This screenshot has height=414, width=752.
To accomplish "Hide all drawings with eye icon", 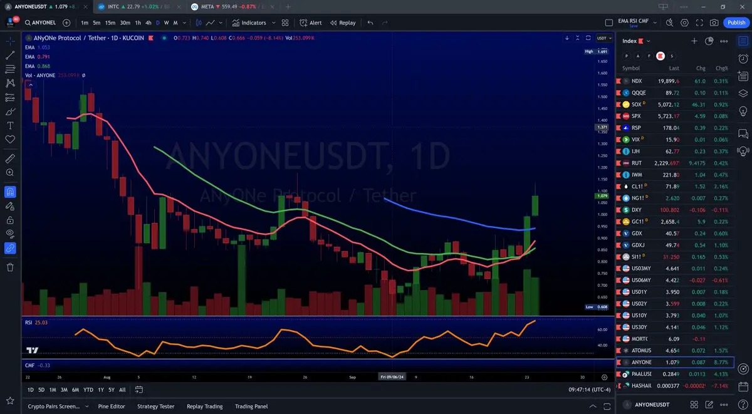I will [x=10, y=234].
